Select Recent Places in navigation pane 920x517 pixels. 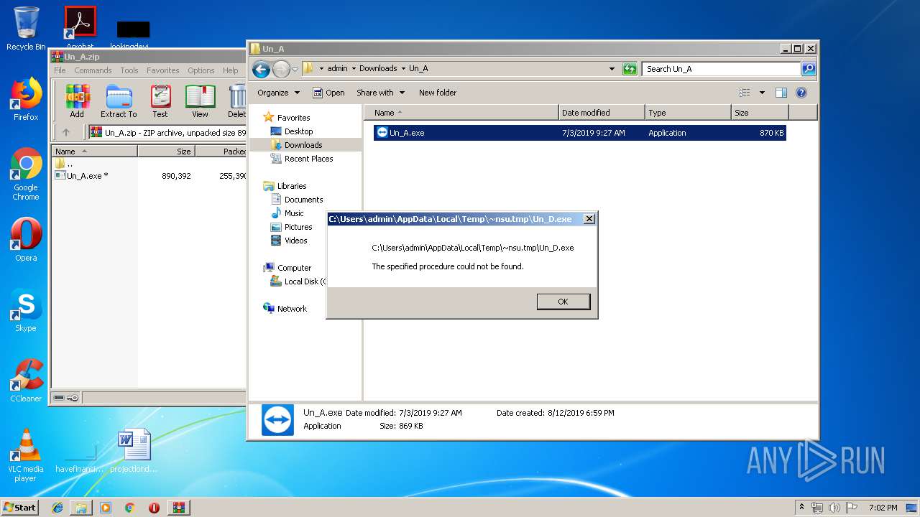[x=302, y=159]
